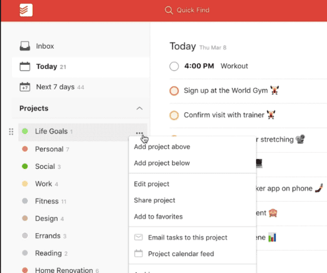This screenshot has width=327, height=273.
Task: Click the Errands project gray dot
Action: (25, 235)
